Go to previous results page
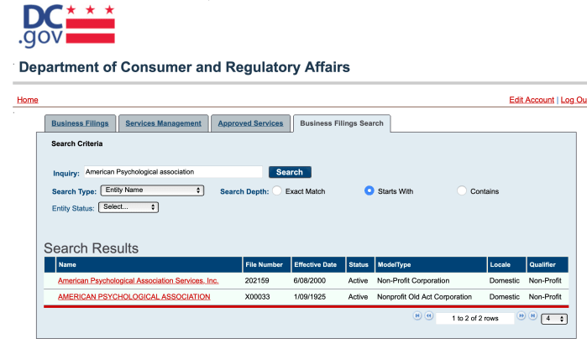Viewport: 587px width, 349px height. point(429,318)
